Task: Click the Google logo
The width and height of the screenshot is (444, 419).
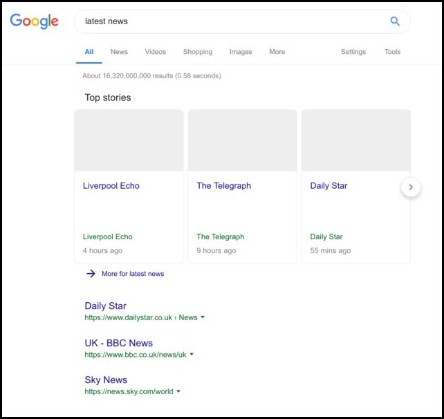Action: point(34,21)
